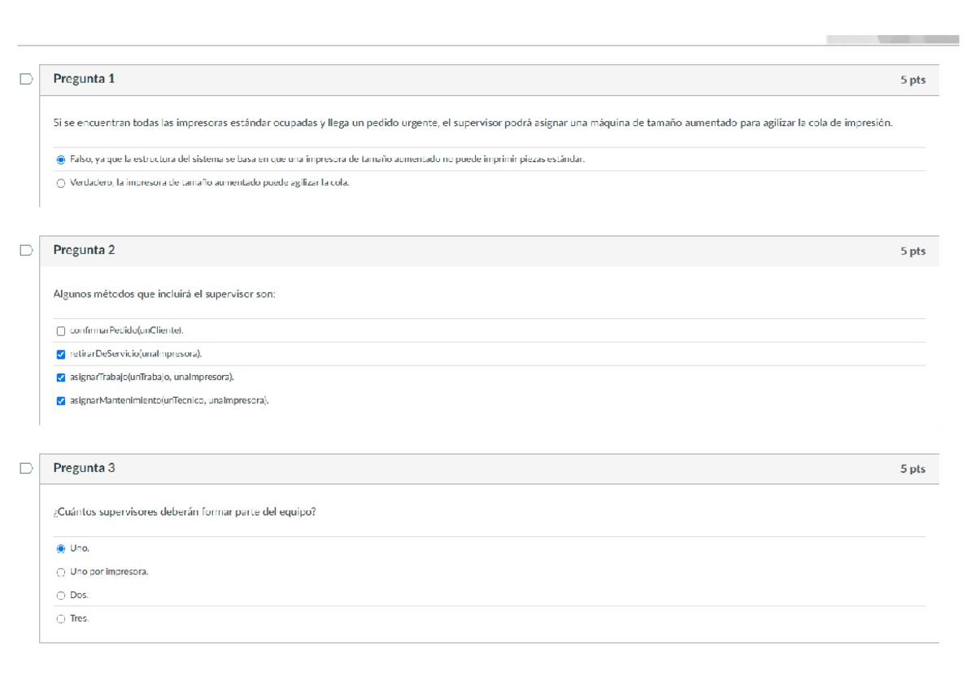The height and width of the screenshot is (690, 976).
Task: Click the 'Pregunta 2' header title
Action: click(84, 250)
